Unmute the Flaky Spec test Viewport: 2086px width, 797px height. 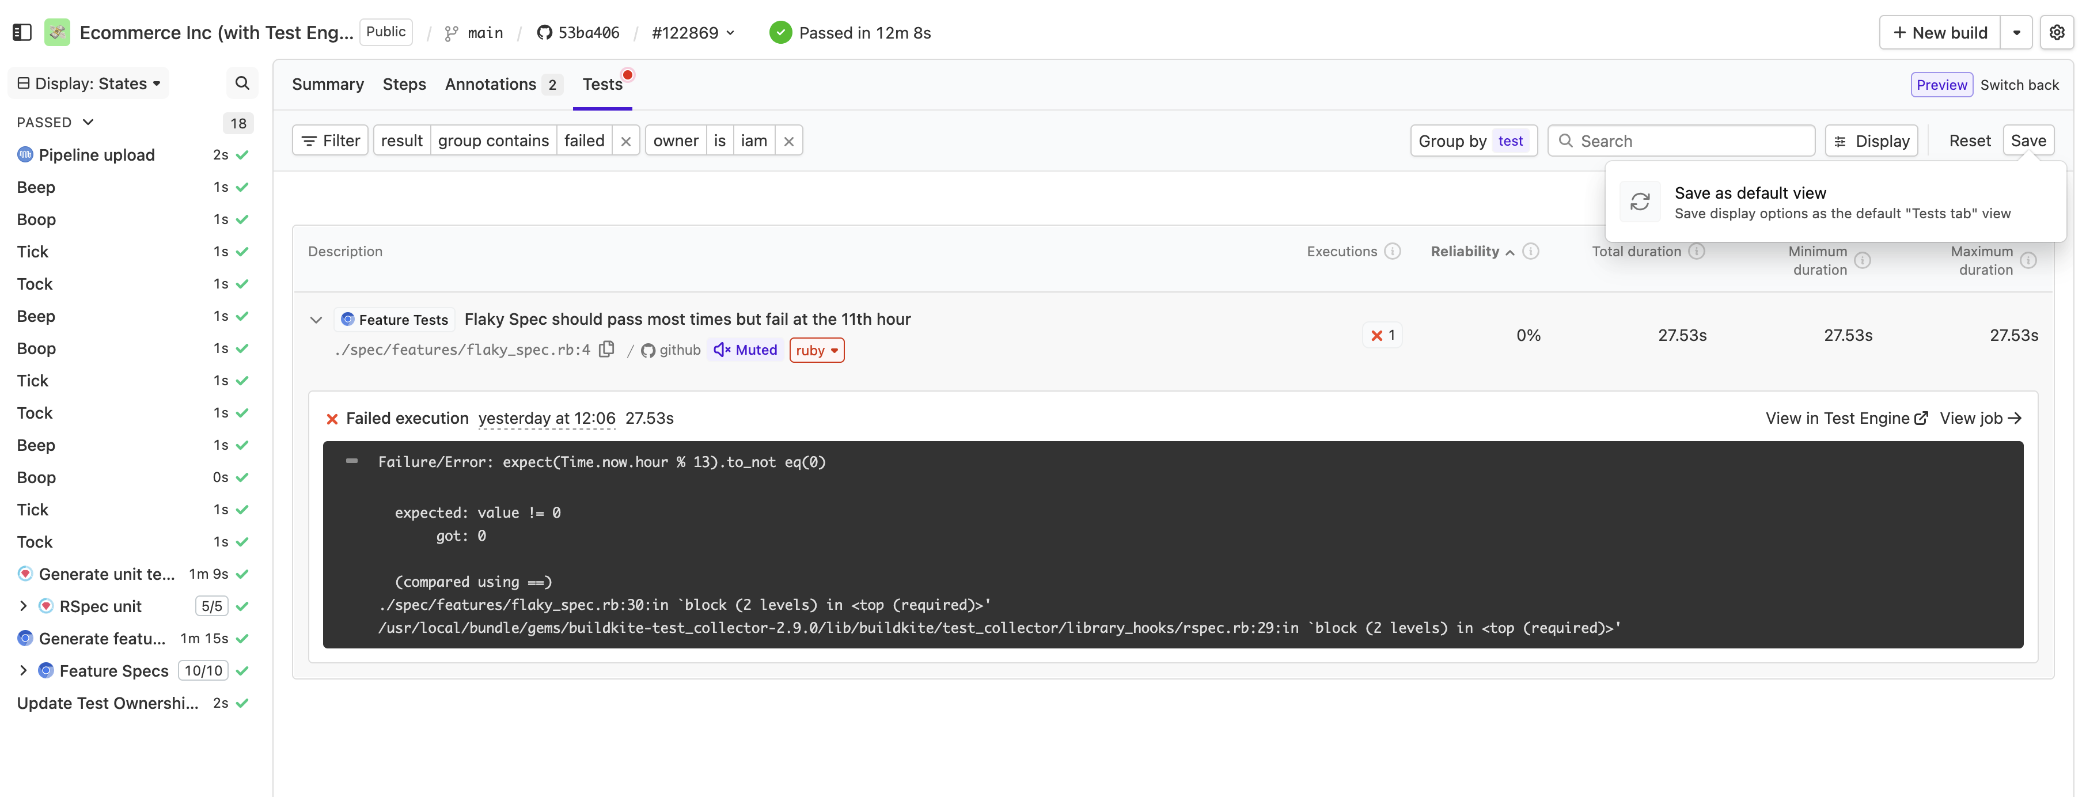(744, 350)
